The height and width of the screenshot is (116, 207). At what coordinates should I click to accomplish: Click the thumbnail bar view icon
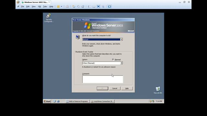pyautogui.click(x=94, y=6)
